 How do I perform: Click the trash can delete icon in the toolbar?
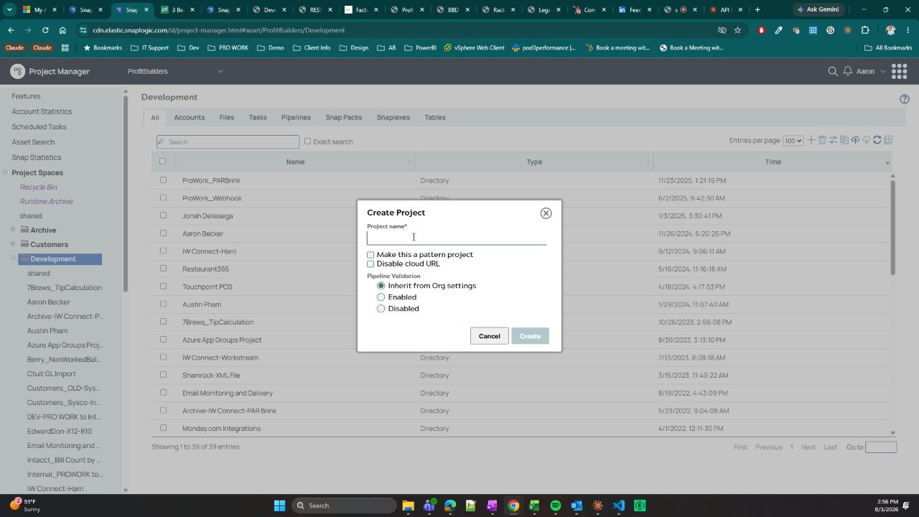pos(822,140)
